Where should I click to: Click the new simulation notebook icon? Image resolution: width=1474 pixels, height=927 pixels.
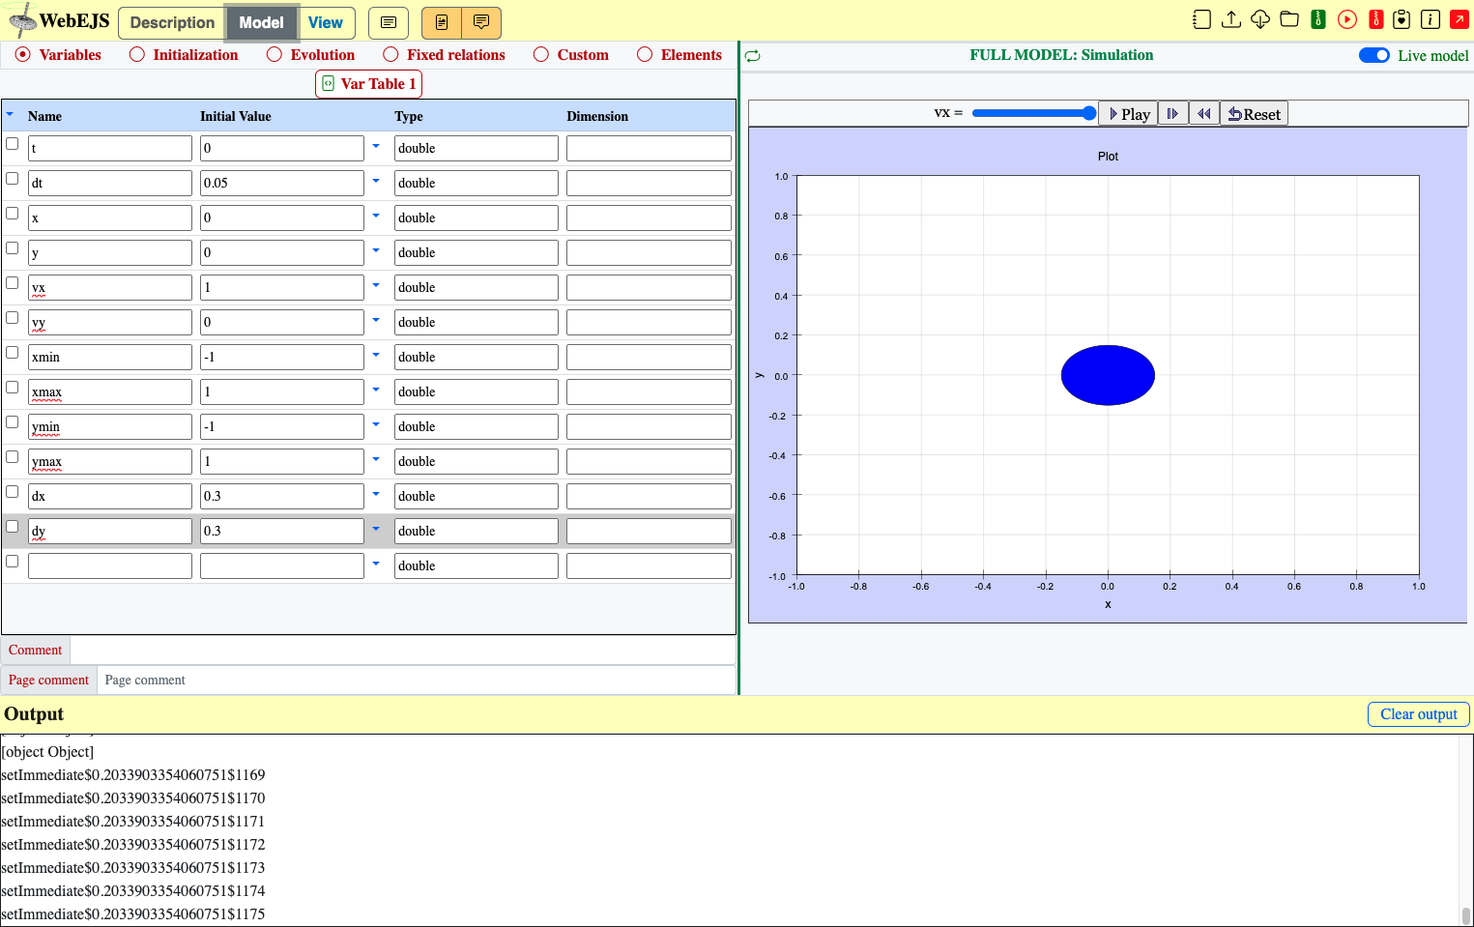[1201, 19]
